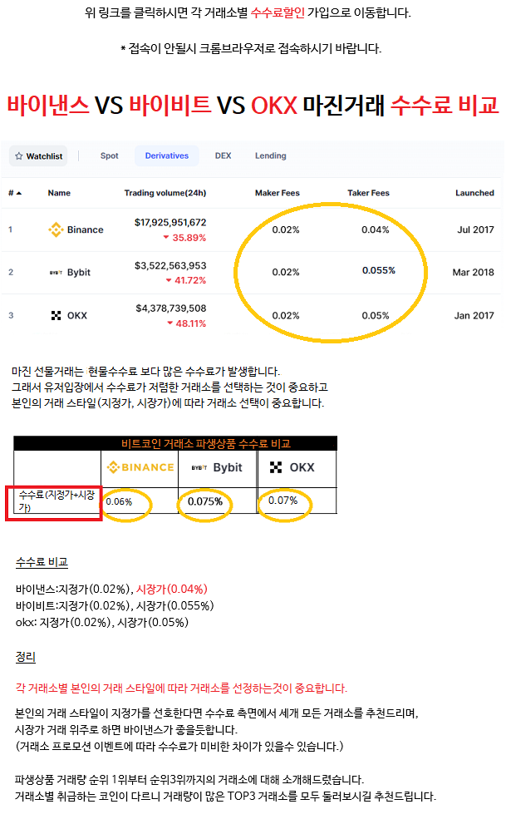This screenshot has width=506, height=824.
Task: Click the 비트코인 거래소 파생상품 수수료 비교 header
Action: (x=206, y=443)
